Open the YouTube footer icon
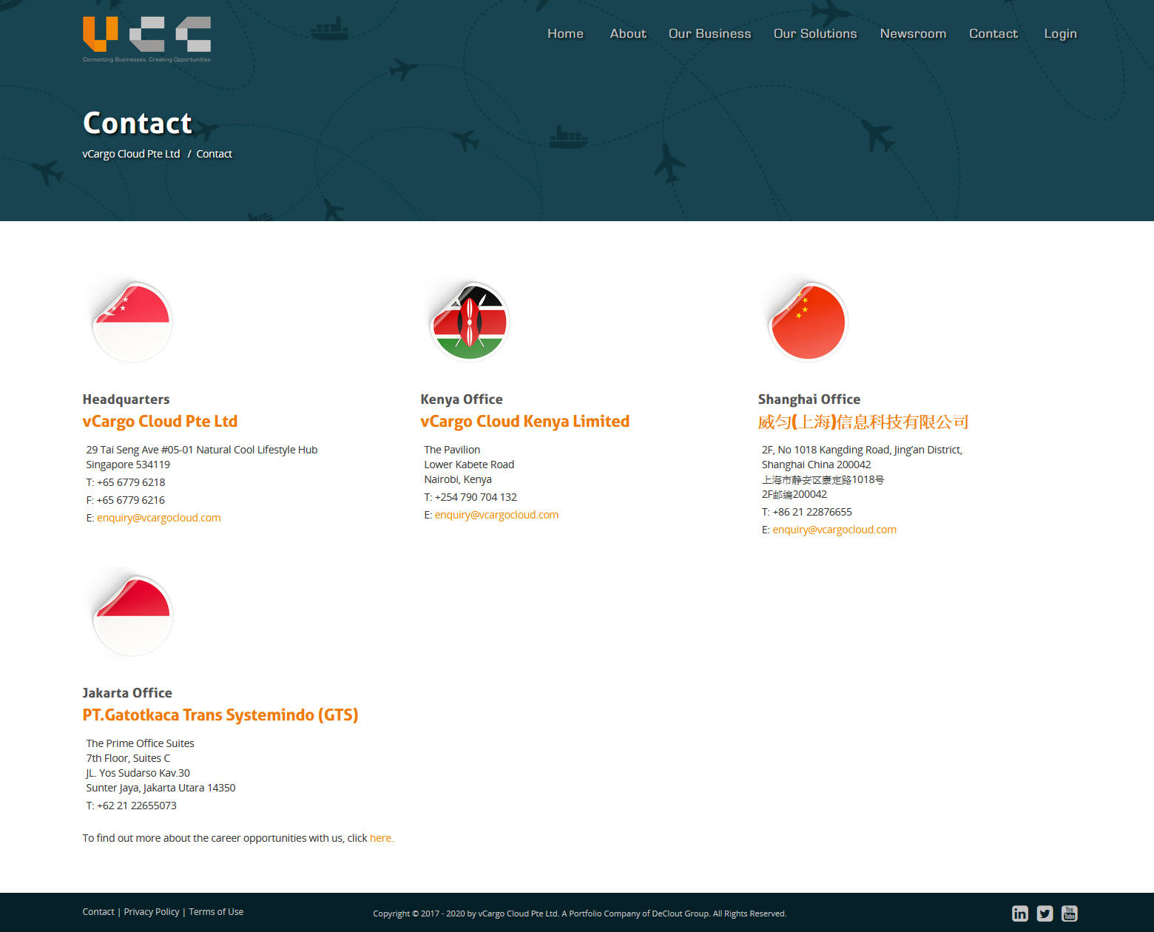Image resolution: width=1154 pixels, height=932 pixels. pyautogui.click(x=1070, y=914)
